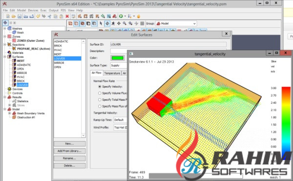Click the Add From Library button
Screen dimensions: 293x181
(69, 151)
